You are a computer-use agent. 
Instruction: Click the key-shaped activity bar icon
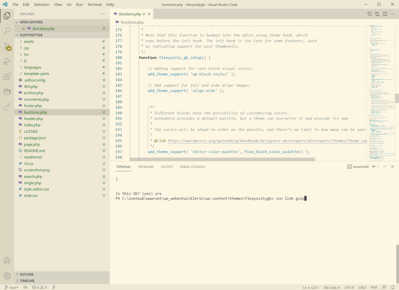[7, 107]
